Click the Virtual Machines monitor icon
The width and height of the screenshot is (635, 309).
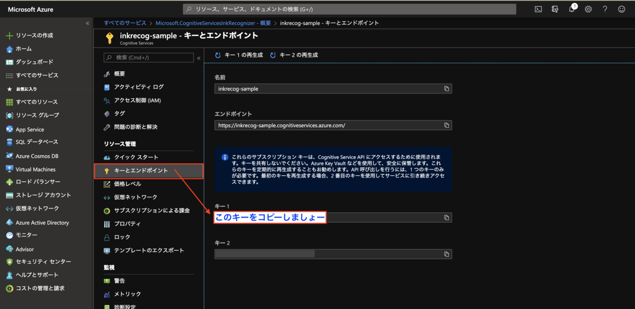(9, 169)
